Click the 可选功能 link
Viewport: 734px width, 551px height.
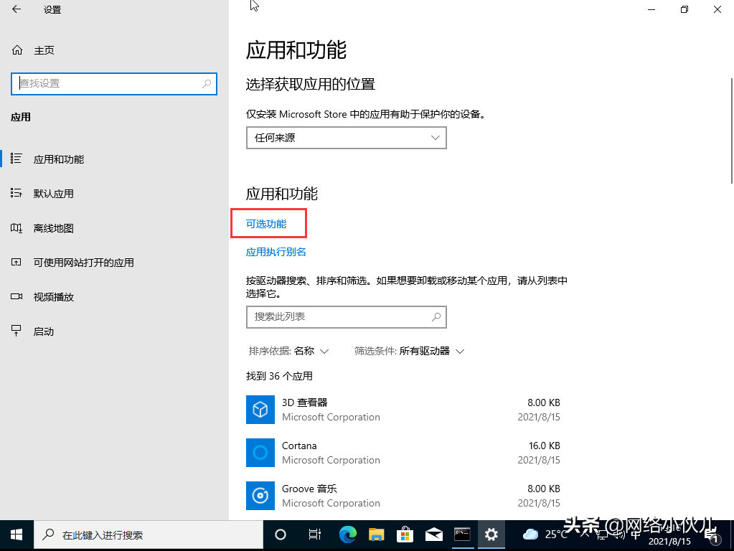click(x=268, y=223)
